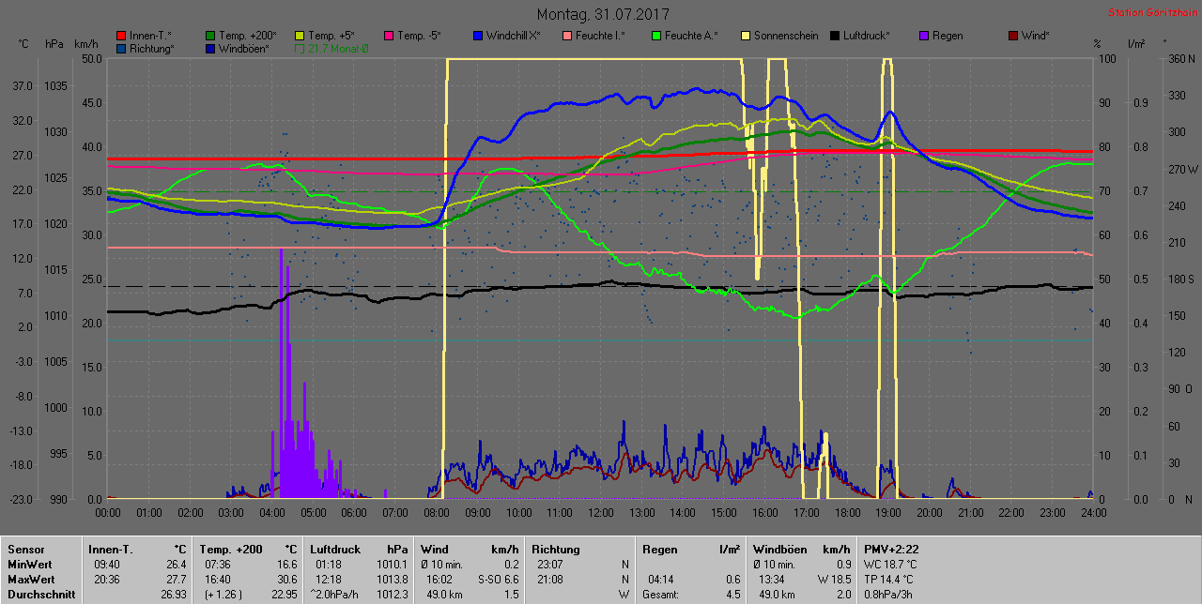Click the purple Regen legend marker

point(924,36)
